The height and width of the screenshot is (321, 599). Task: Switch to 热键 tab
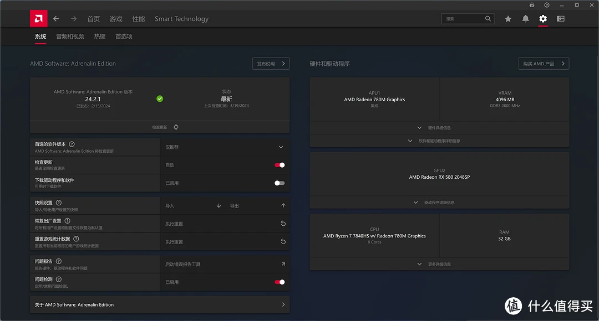click(100, 37)
